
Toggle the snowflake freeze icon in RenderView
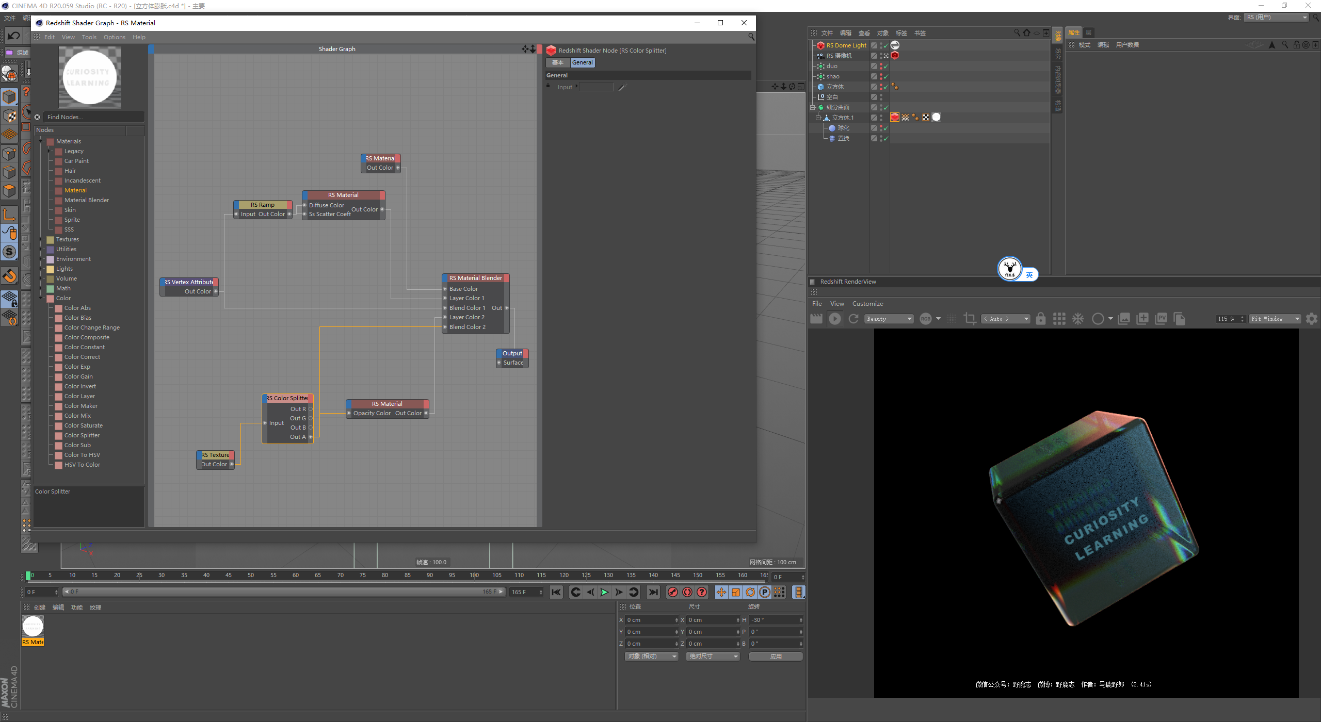1078,319
